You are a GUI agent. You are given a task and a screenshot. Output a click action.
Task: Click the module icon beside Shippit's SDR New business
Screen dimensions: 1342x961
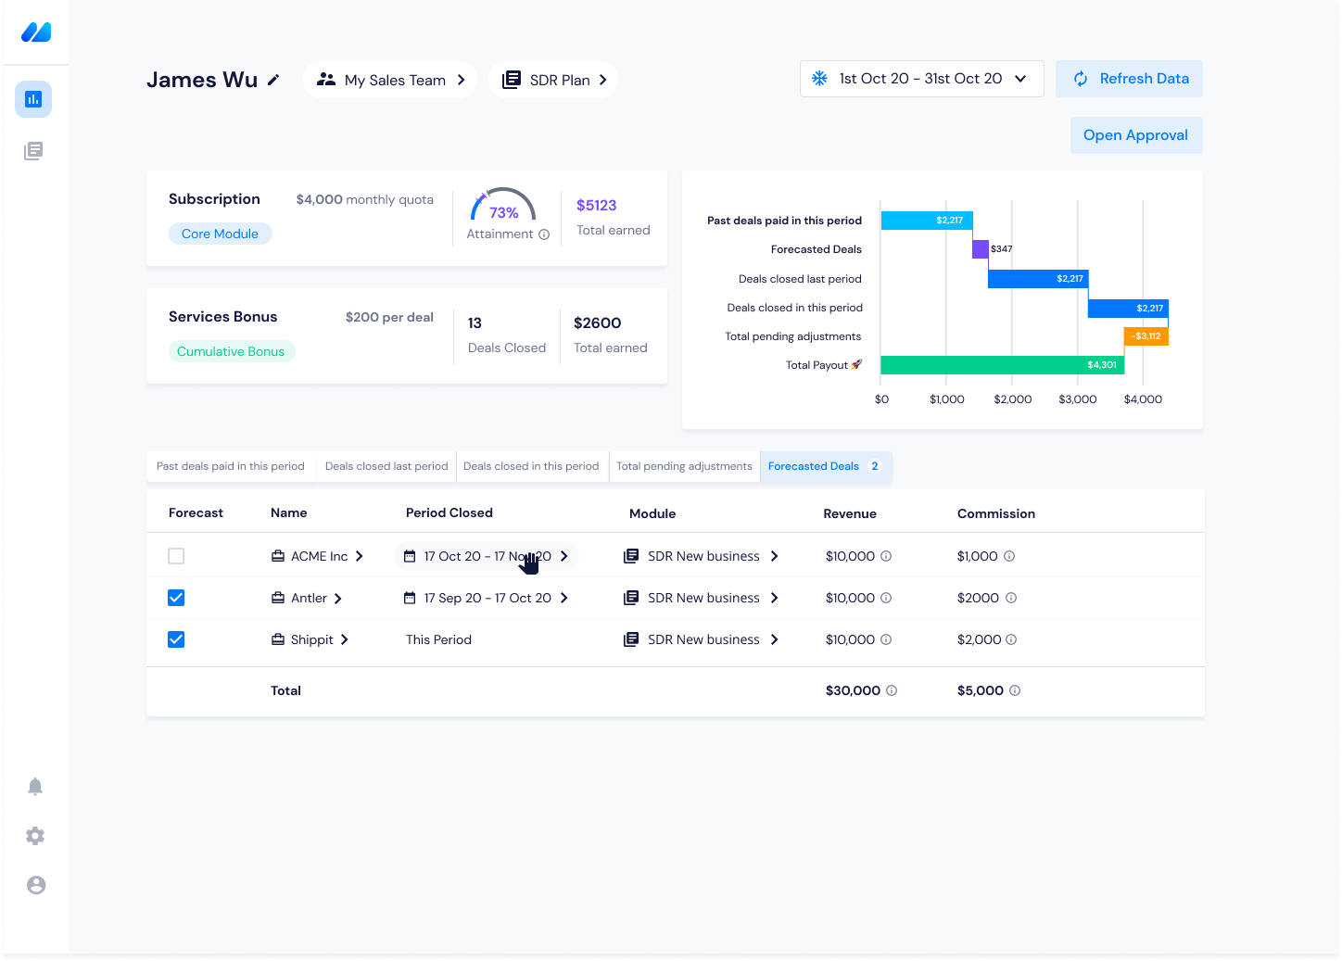pyautogui.click(x=631, y=639)
